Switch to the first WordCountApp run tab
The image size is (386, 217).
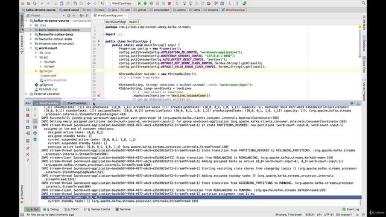[47, 103]
